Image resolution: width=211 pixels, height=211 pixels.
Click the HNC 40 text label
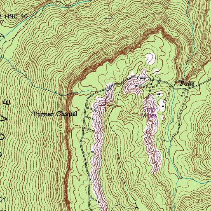coord(16,16)
